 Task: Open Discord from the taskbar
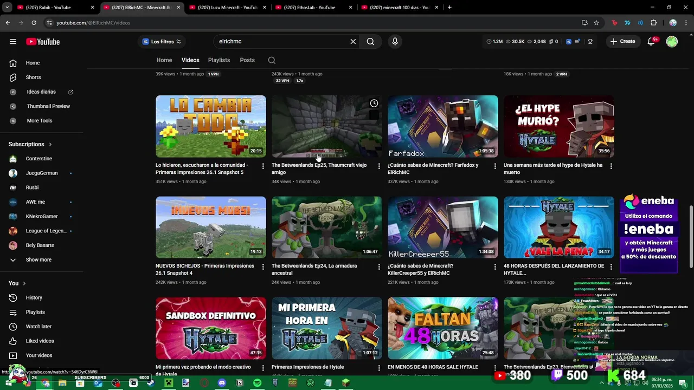(x=221, y=383)
